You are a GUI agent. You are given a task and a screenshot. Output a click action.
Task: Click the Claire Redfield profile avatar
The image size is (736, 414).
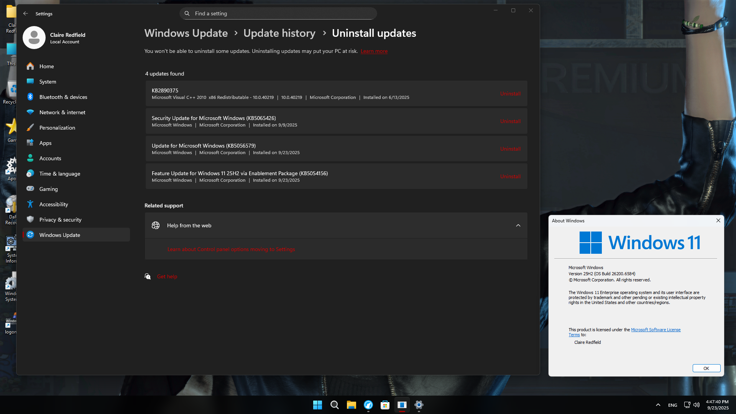34,38
